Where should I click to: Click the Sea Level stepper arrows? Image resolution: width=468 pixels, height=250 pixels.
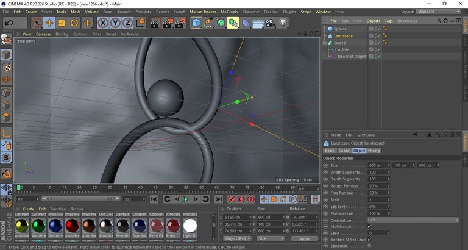(x=388, y=206)
